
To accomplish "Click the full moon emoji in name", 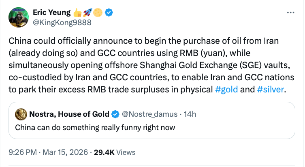I will tap(99, 13).
